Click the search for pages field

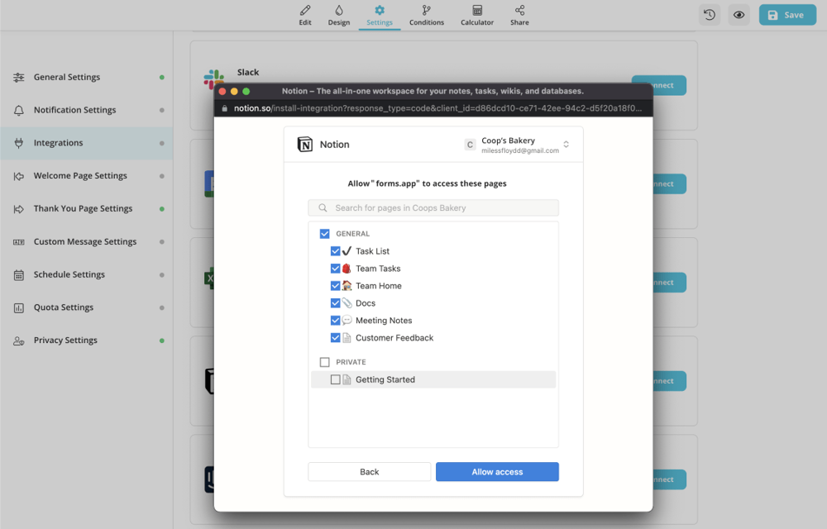433,208
